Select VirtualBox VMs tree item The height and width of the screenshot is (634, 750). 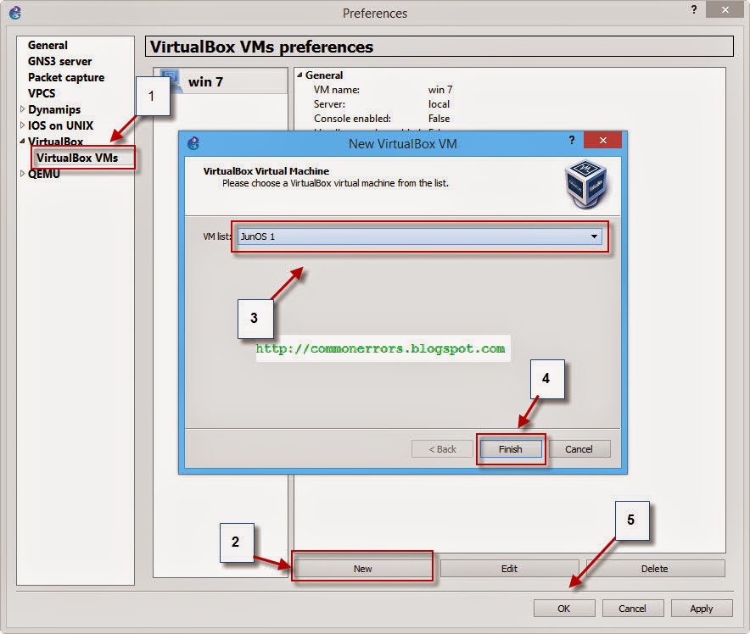point(77,158)
